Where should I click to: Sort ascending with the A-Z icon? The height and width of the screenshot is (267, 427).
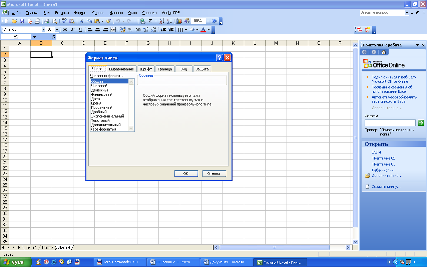click(x=162, y=21)
